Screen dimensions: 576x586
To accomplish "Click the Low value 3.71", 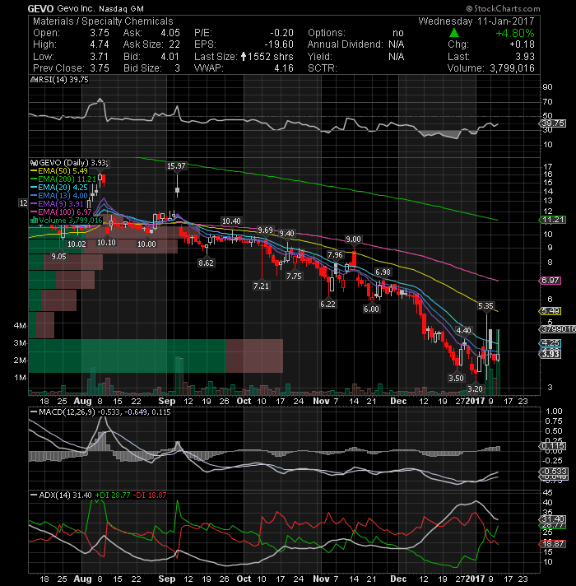I will point(100,57).
